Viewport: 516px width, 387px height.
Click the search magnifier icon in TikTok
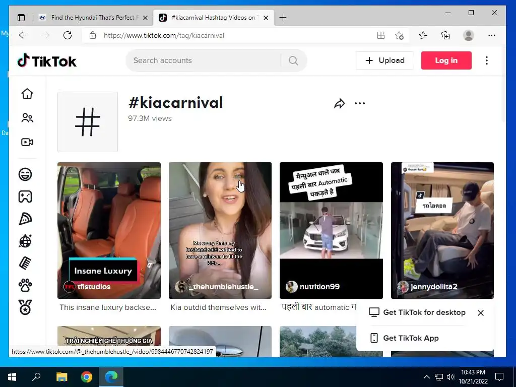(x=293, y=60)
